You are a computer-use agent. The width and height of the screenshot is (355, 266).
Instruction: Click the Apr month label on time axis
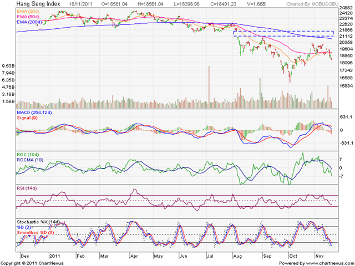pyautogui.click(x=134, y=256)
